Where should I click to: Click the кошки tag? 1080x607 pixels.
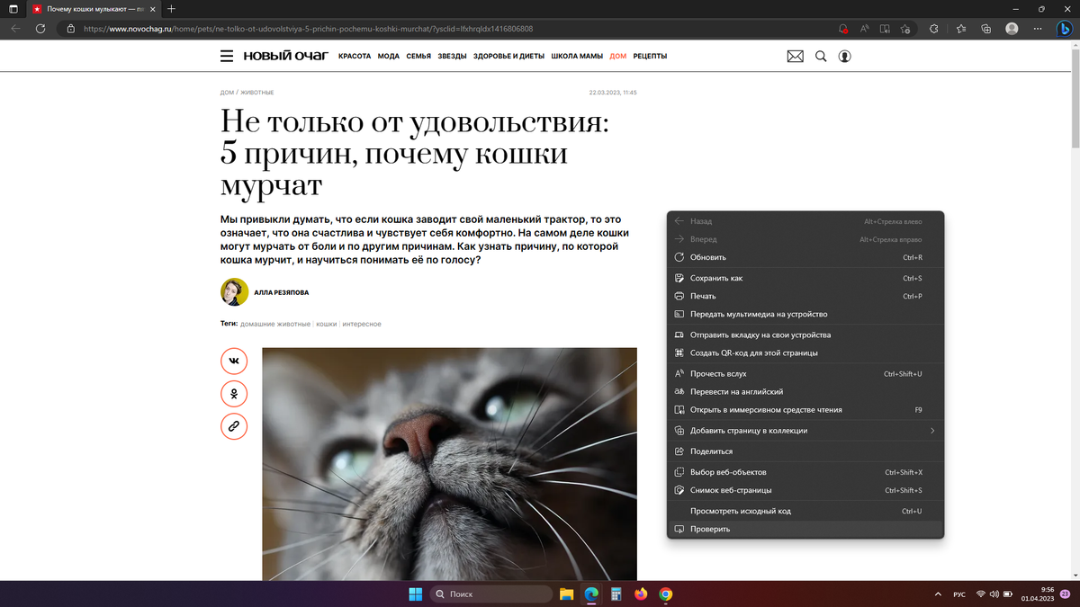coord(327,324)
